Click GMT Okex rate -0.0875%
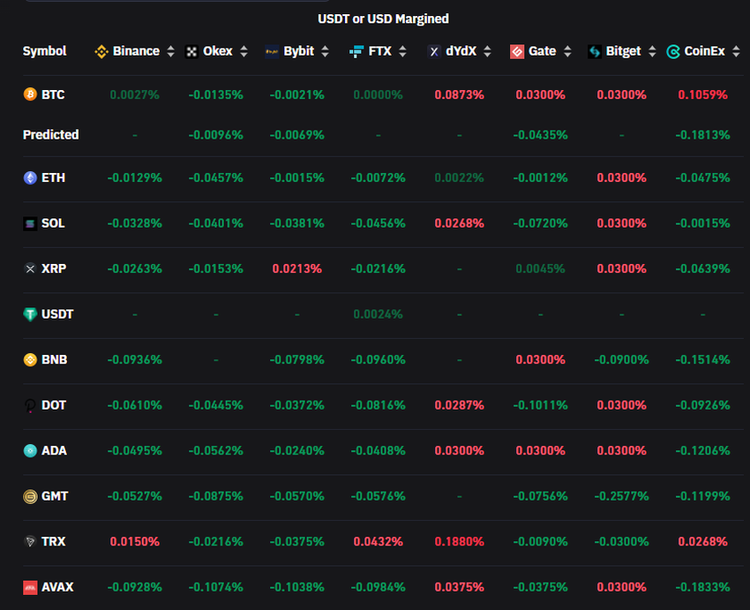Image resolution: width=750 pixels, height=610 pixels. pos(215,496)
